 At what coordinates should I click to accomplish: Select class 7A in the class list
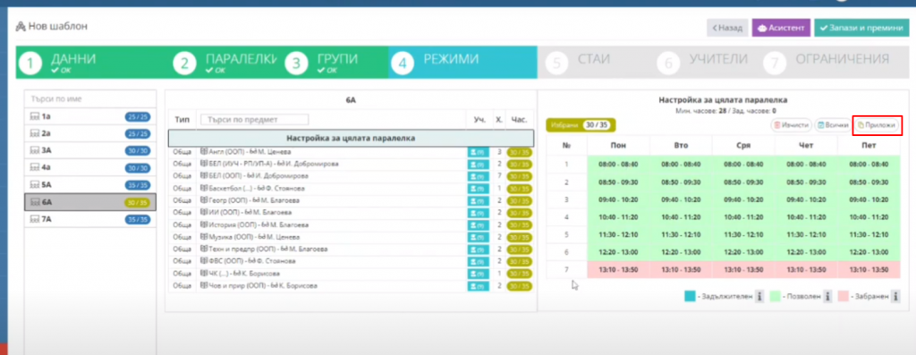[x=90, y=220]
